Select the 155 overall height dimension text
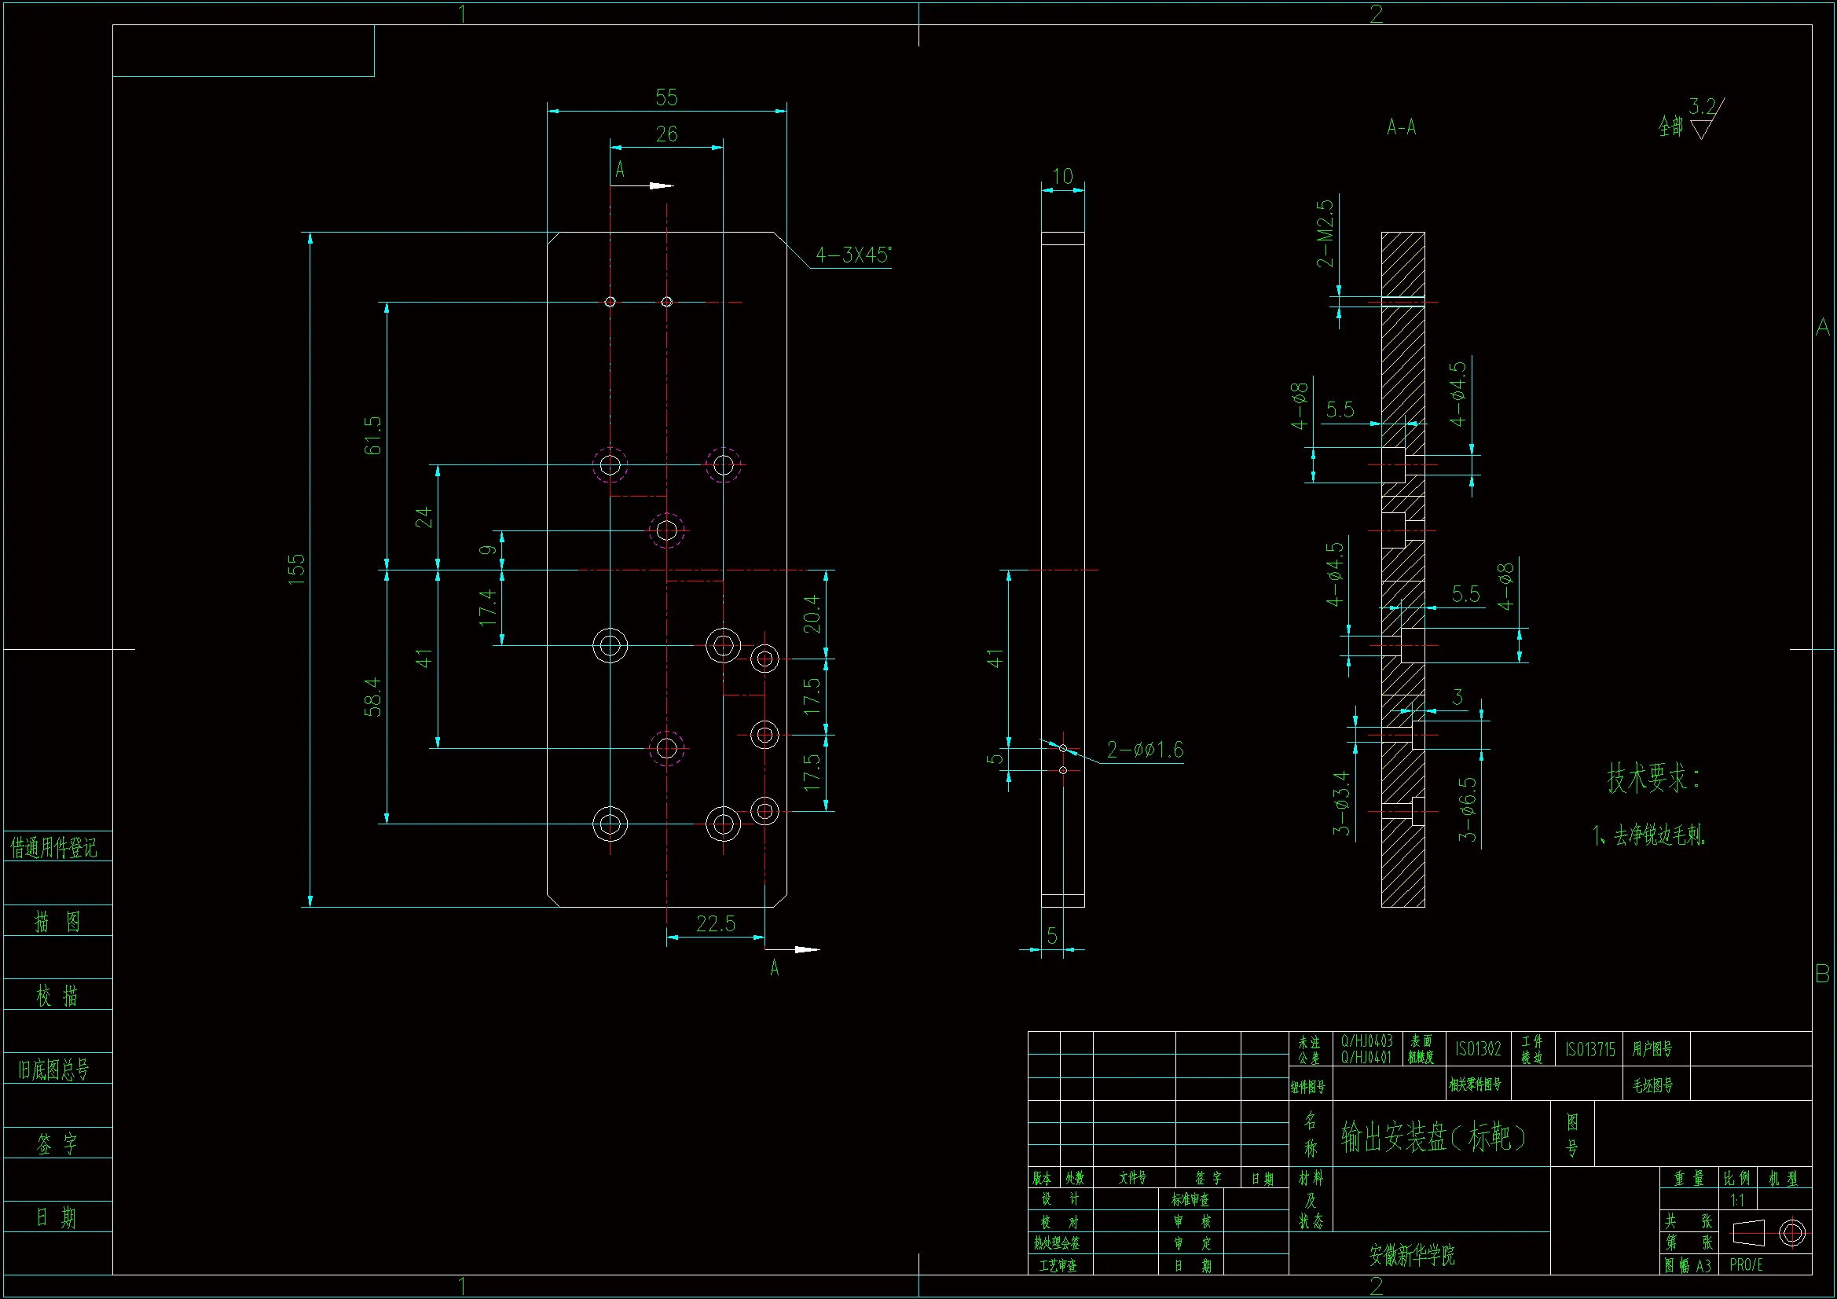Image resolution: width=1837 pixels, height=1299 pixels. (296, 569)
